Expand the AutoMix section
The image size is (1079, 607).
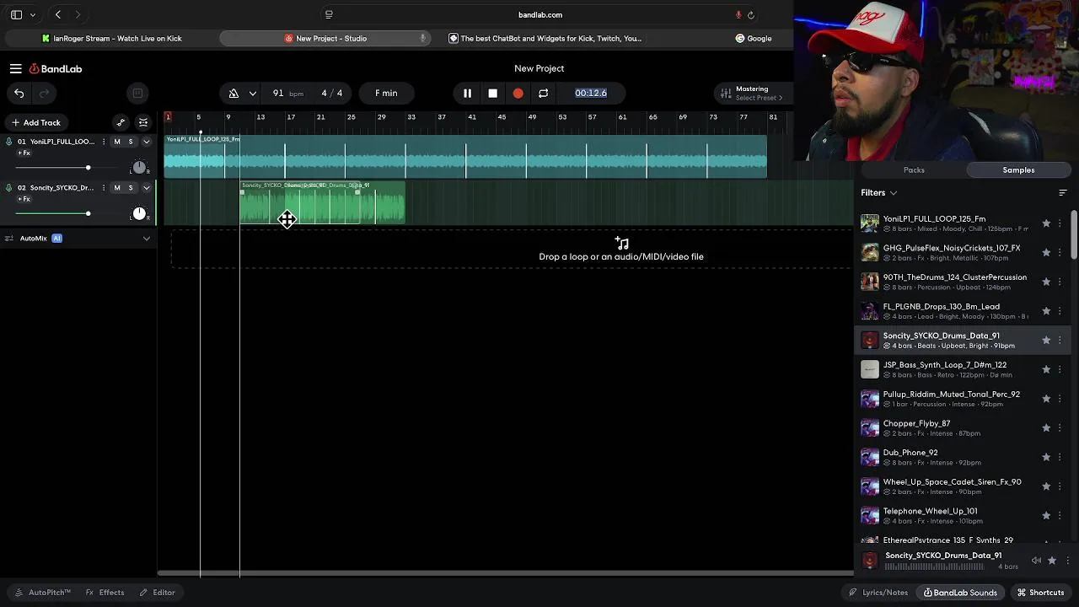146,239
